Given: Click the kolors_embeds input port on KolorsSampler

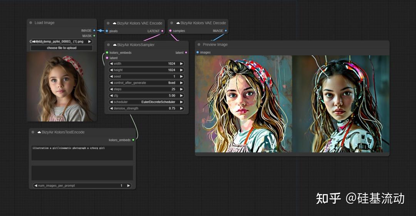Looking at the screenshot, I should click(x=107, y=53).
